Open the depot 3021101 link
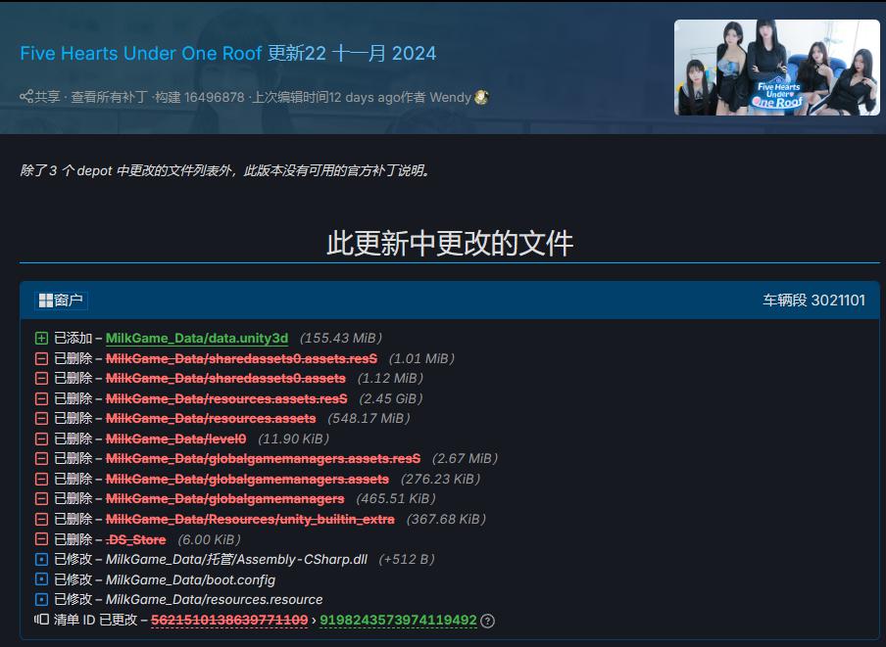 813,300
